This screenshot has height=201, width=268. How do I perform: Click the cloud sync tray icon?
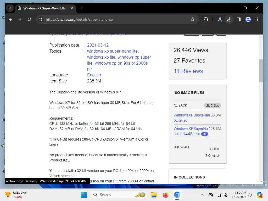pyautogui.click(x=211, y=195)
